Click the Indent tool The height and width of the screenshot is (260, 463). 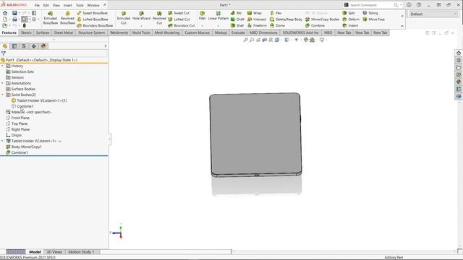350,26
